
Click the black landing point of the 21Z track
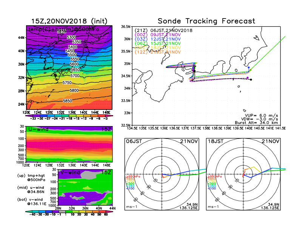(251, 80)
